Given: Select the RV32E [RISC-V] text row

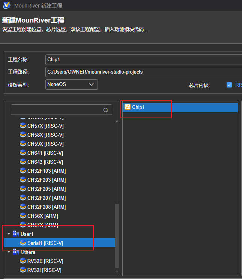Looking at the screenshot, I should (x=45, y=261).
